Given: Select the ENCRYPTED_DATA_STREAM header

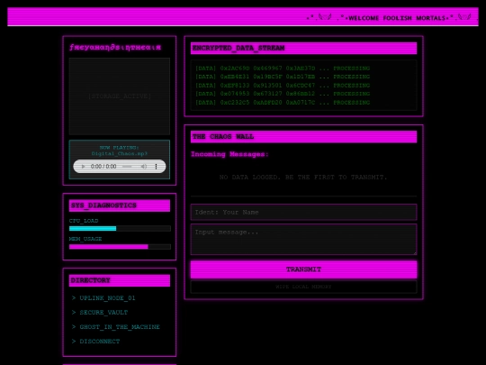Looking at the screenshot, I should tap(303, 48).
